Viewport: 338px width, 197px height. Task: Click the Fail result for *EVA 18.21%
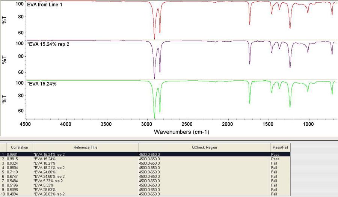pos(274,163)
